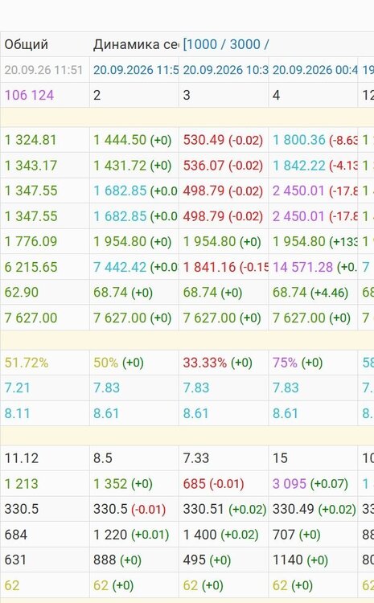374x603 pixels.
Task: Click the Общий column header
Action: pyautogui.click(x=27, y=44)
